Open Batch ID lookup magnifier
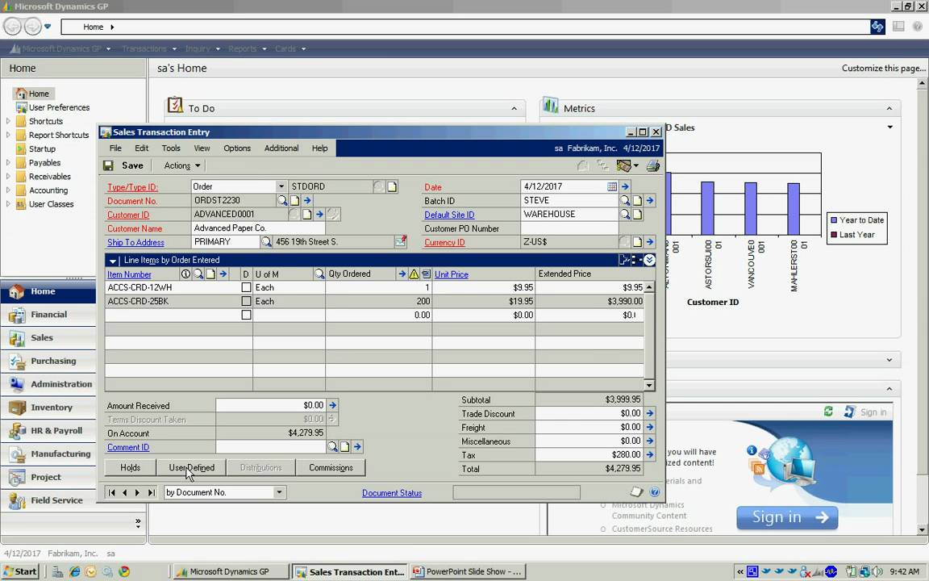This screenshot has height=581, width=929. click(624, 200)
